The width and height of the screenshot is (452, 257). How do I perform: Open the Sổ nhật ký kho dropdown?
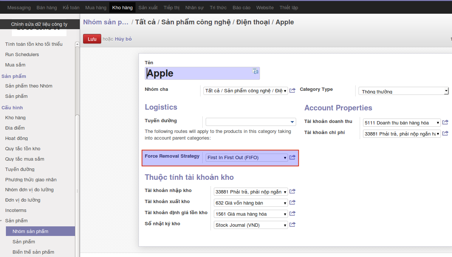click(x=251, y=225)
